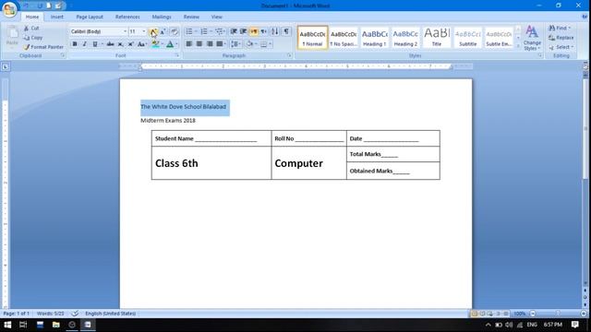The image size is (591, 332).
Task: Apply the Subtitle style
Action: (x=468, y=37)
